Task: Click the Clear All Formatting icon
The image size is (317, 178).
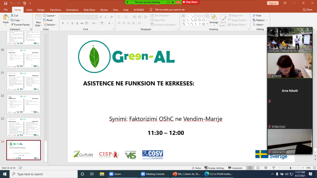Action: tap(111, 17)
